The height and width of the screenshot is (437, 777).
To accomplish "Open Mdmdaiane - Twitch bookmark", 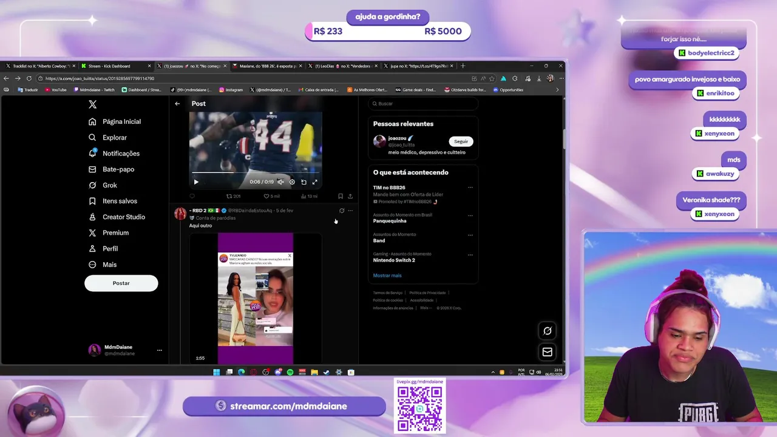I will coord(94,90).
